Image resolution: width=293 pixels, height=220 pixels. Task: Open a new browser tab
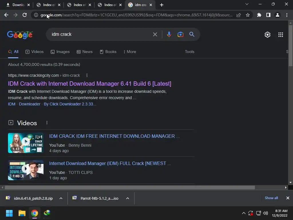[x=162, y=5]
